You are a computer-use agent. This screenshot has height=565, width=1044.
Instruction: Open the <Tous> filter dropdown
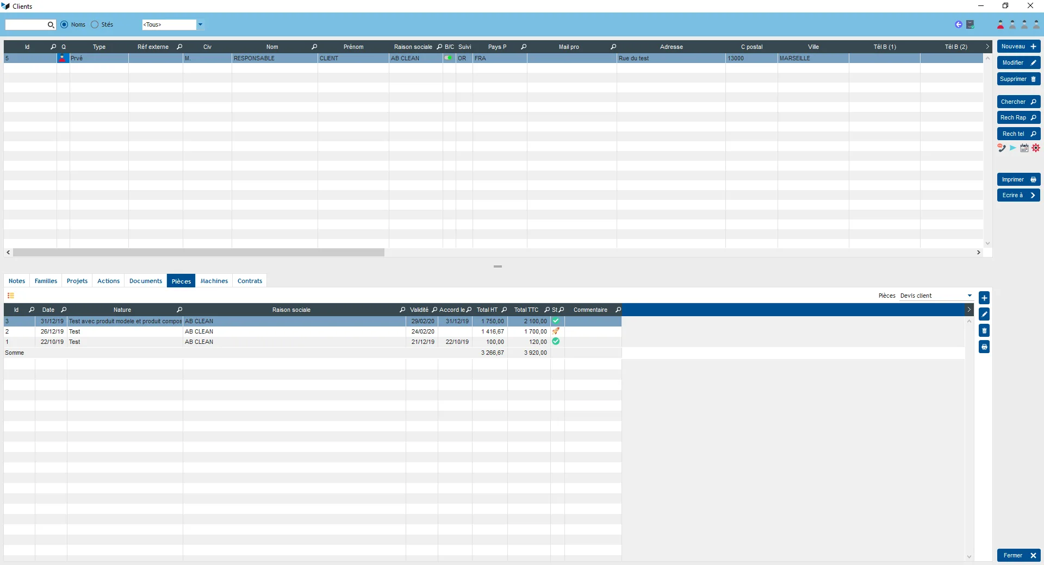click(x=200, y=24)
